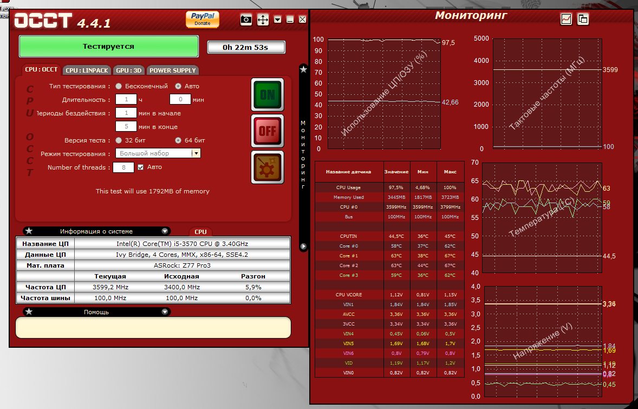The width and height of the screenshot is (638, 409).
Task: Take a screenshot with the camera icon
Action: click(246, 20)
